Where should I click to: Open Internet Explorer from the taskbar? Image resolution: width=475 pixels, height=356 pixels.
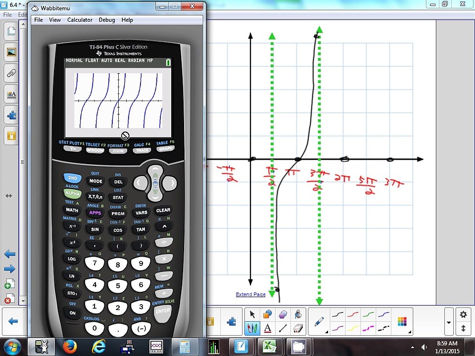coord(99,347)
